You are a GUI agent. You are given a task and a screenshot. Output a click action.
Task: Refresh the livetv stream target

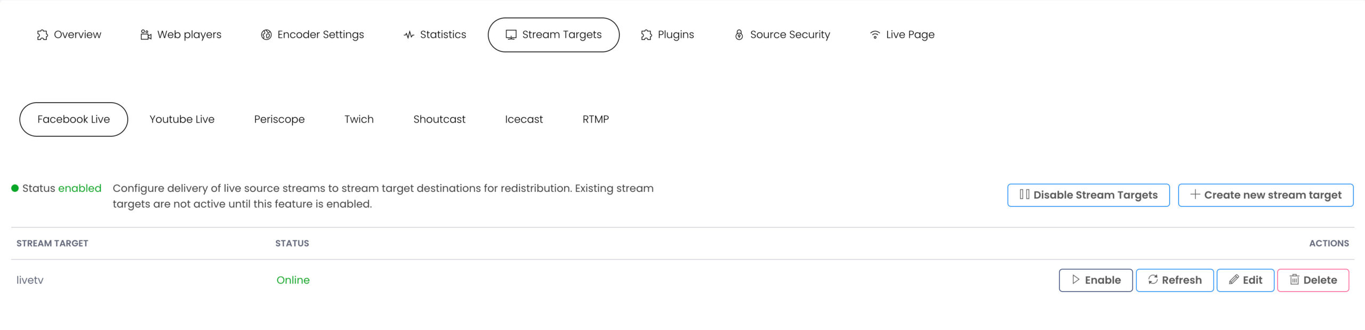click(1175, 280)
